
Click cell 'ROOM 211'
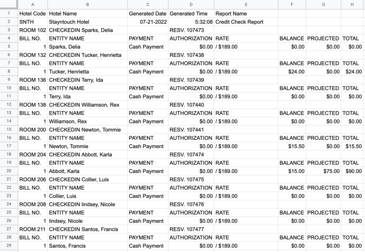pyautogui.click(x=33, y=229)
